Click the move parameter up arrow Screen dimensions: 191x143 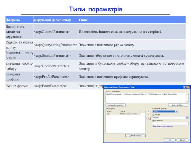coord(148,111)
